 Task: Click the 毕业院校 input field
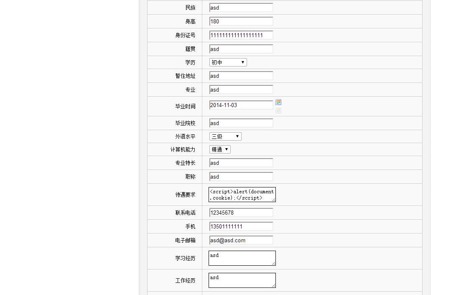(241, 123)
